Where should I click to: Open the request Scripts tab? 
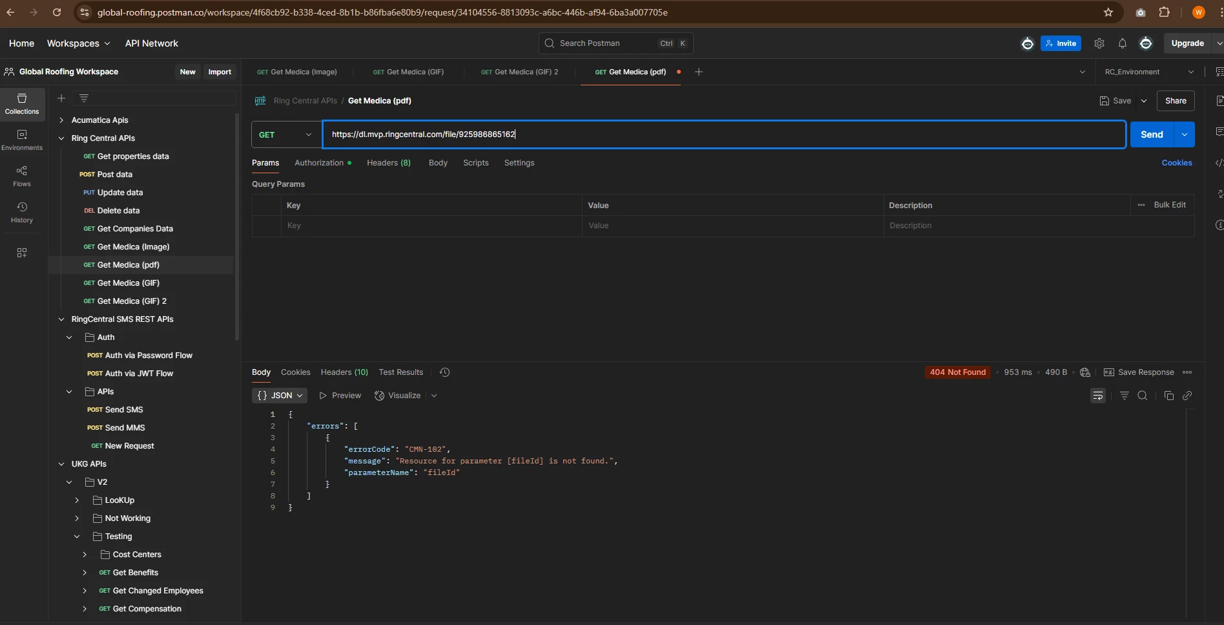click(476, 163)
